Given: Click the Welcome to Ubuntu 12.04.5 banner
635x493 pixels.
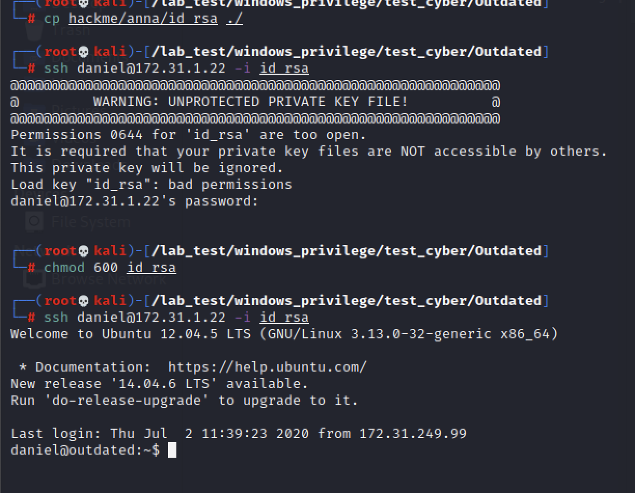Looking at the screenshot, I should [x=284, y=334].
